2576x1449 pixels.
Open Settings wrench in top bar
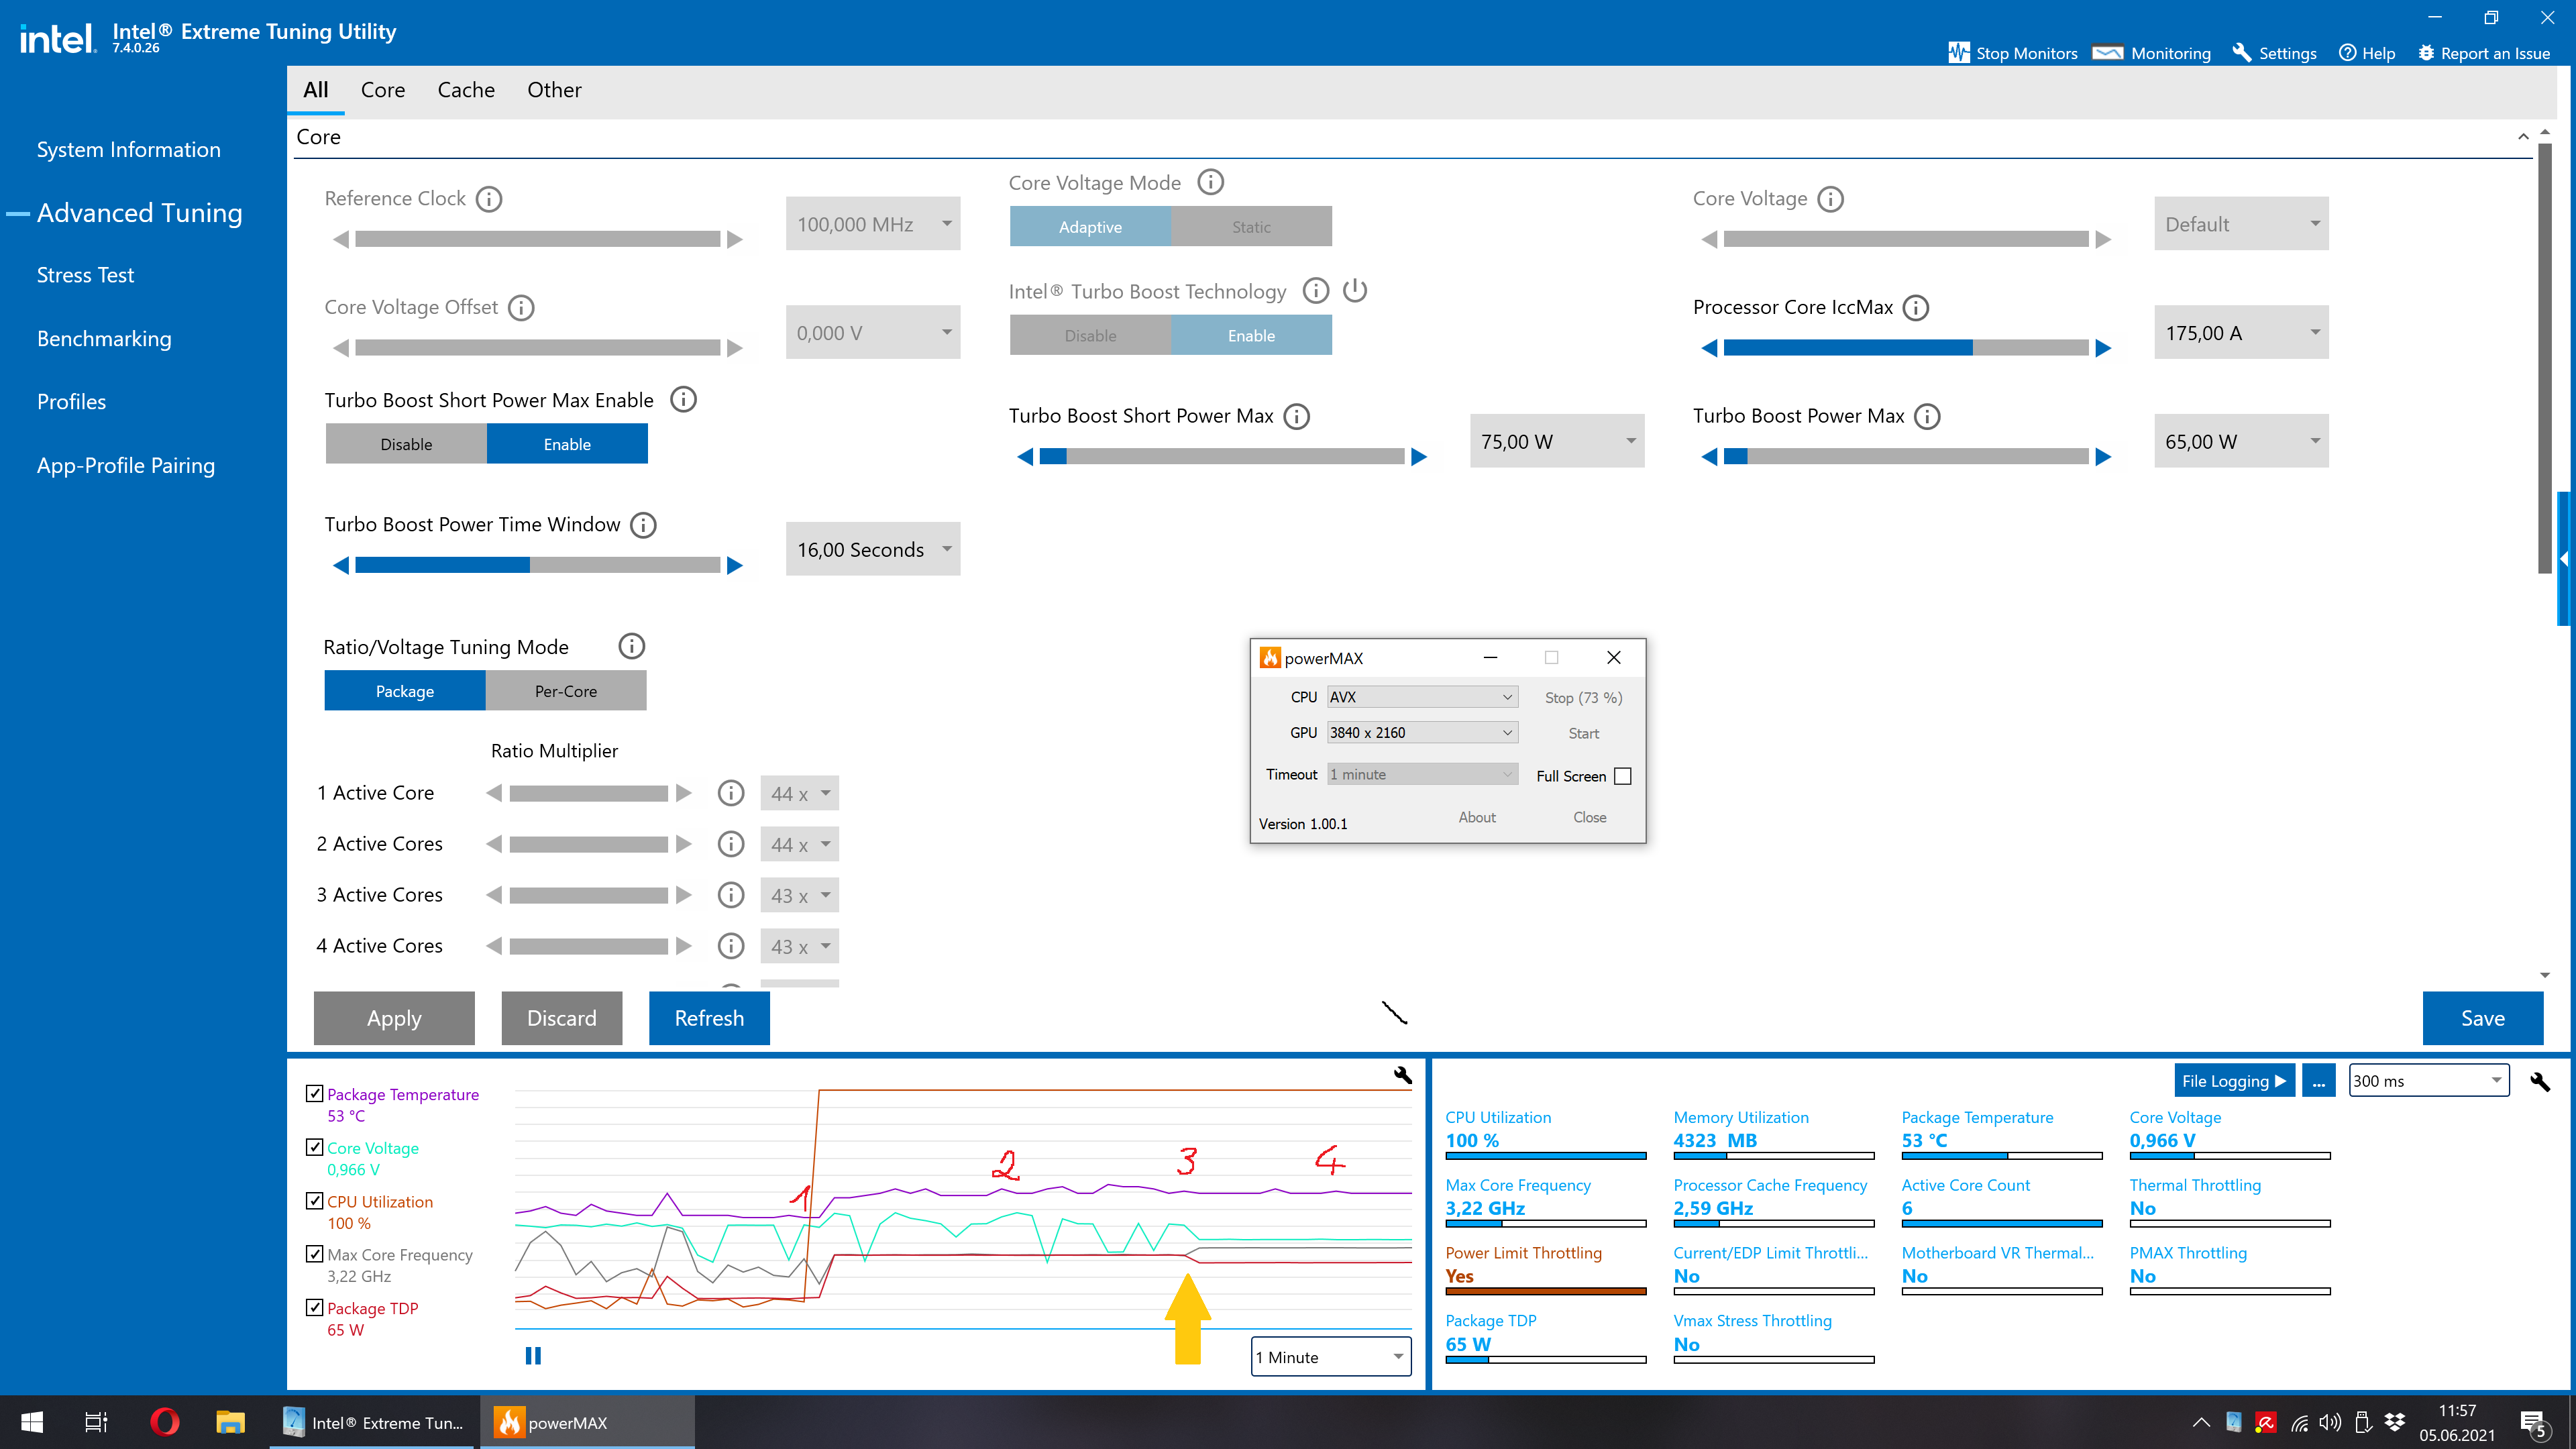coord(2241,53)
